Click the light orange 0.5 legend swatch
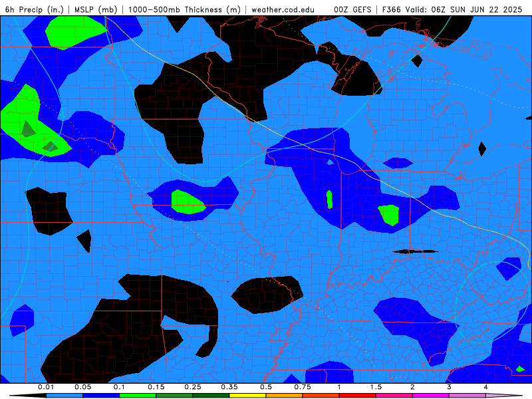Viewport: 532px width, 399px height. (x=285, y=396)
